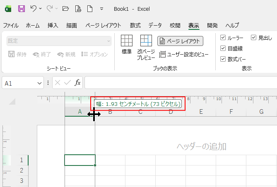
Task: Select column A header
Action: 80,112
